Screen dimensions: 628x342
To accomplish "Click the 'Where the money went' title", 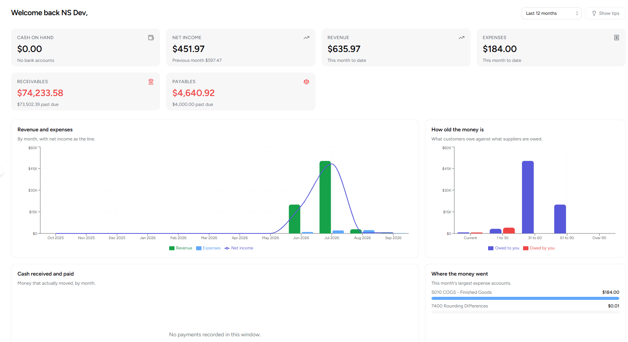I will click(460, 274).
